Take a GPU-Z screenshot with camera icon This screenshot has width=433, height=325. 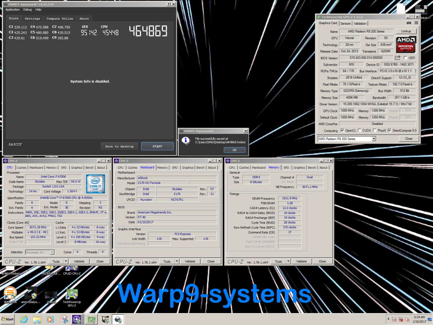pos(409,23)
